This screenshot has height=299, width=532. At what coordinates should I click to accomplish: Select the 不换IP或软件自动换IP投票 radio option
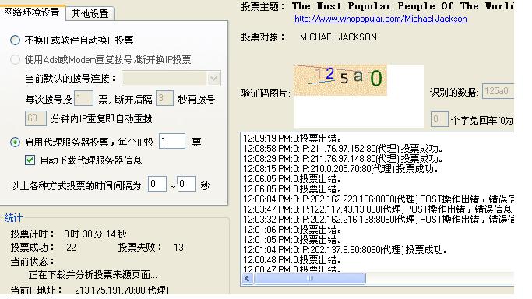pyautogui.click(x=15, y=40)
